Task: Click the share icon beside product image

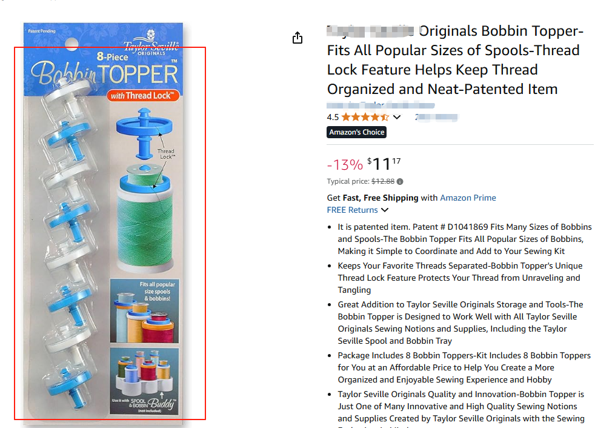Action: (x=297, y=38)
